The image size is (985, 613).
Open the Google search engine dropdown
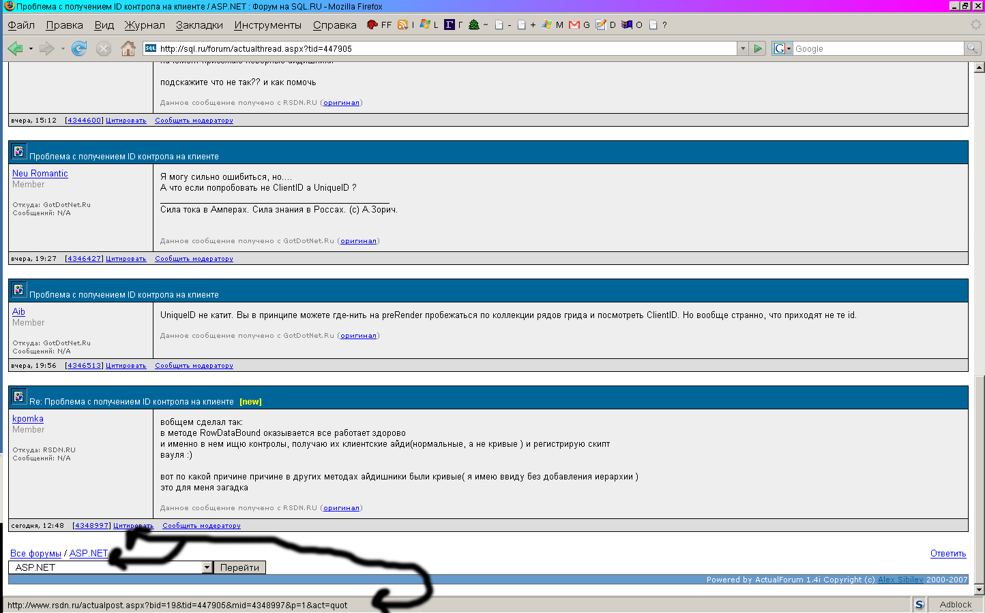point(782,48)
